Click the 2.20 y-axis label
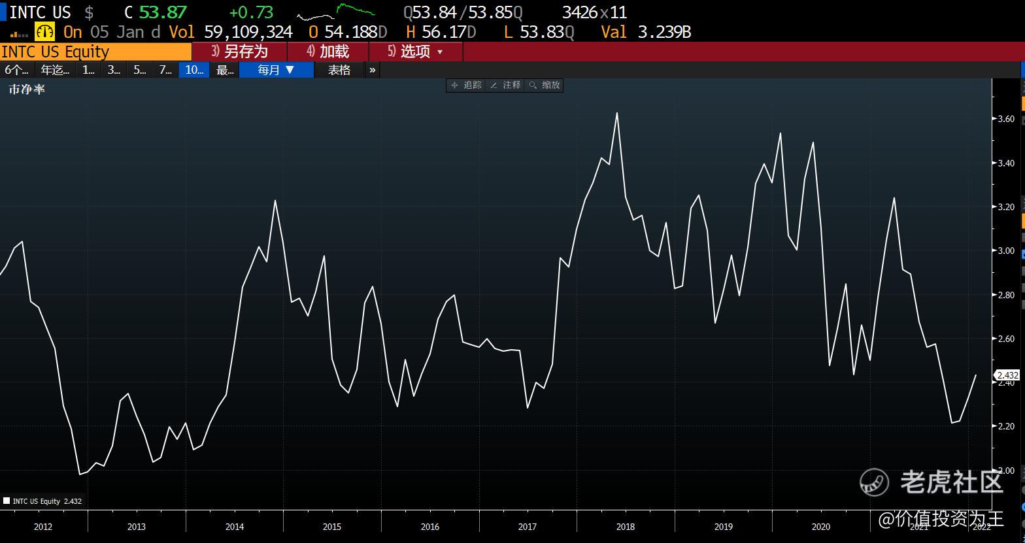 pos(1006,426)
